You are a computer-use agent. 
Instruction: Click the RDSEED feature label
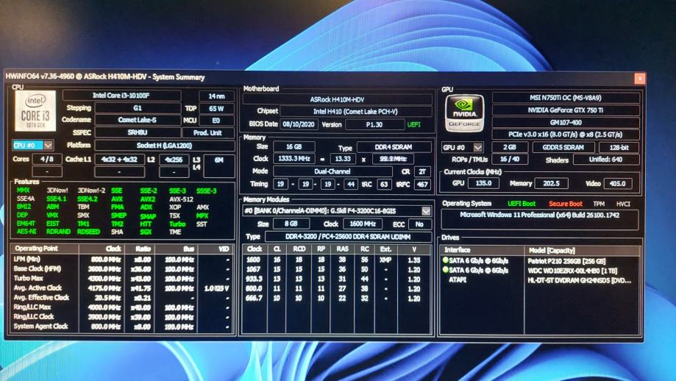click(89, 232)
